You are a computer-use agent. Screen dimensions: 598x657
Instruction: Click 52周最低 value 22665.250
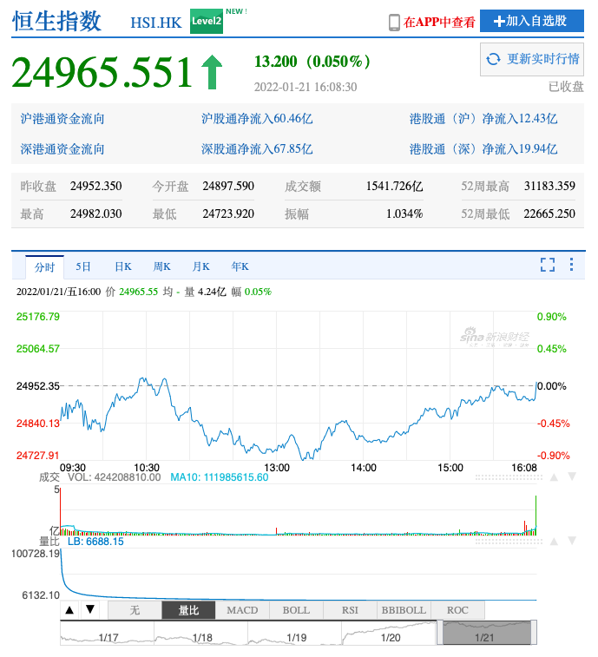coord(549,214)
